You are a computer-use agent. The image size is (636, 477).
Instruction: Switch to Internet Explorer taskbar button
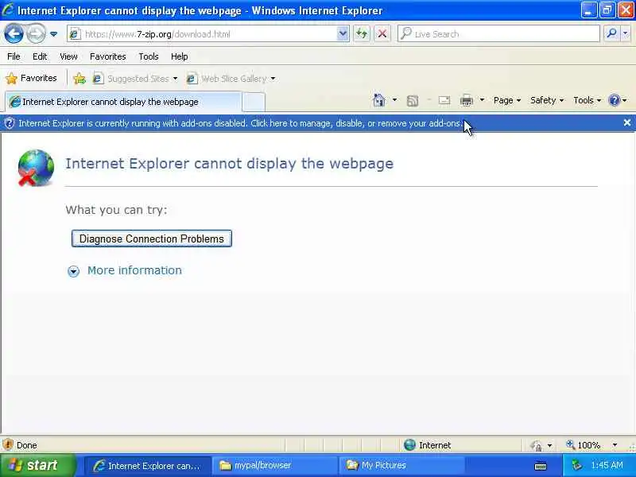[x=148, y=466]
